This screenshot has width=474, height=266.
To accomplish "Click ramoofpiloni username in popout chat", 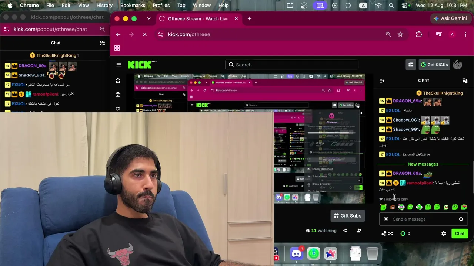I will tap(46, 94).
